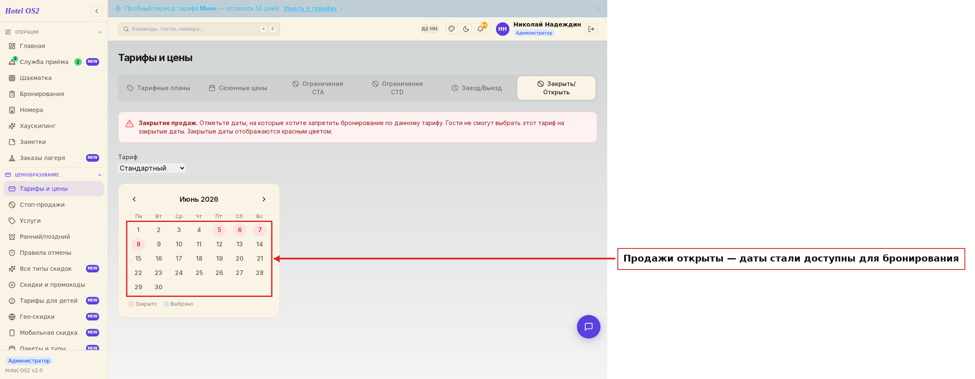Focus the Команды, гости, номера search field
The height and width of the screenshot is (379, 975).
[x=199, y=29]
